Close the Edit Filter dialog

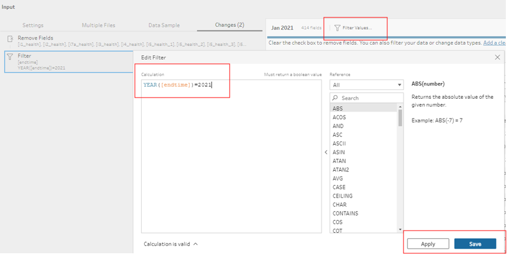click(x=497, y=58)
